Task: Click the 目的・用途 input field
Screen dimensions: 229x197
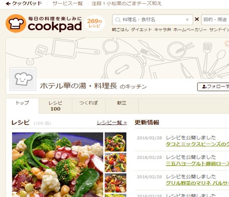Action: (215, 20)
